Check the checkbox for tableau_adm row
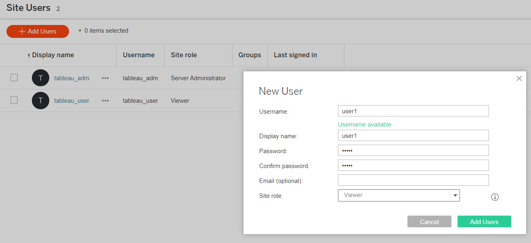Viewport: 531px width, 243px height. pyautogui.click(x=14, y=78)
